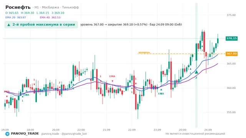Screen dimensions: 246x138
Task: Click the open price 'O 365.65' value
Action: click(12, 13)
